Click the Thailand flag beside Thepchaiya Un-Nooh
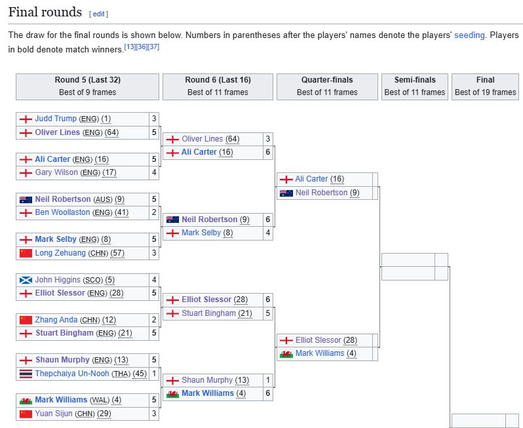 [x=26, y=374]
